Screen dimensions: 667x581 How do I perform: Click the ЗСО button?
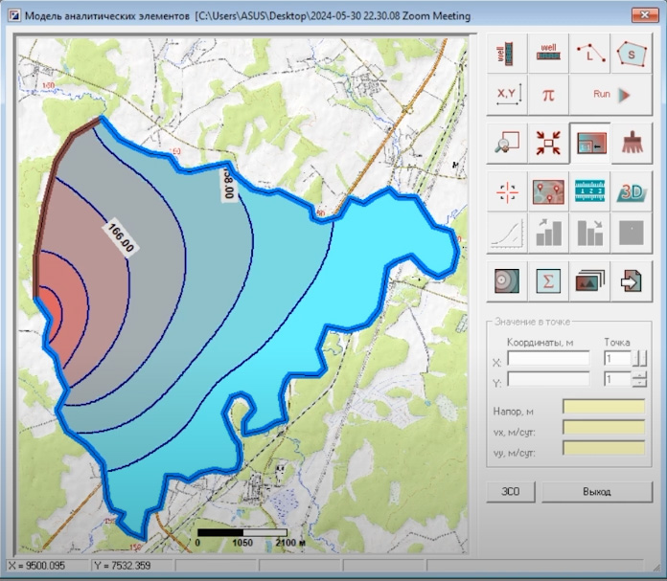(x=511, y=492)
